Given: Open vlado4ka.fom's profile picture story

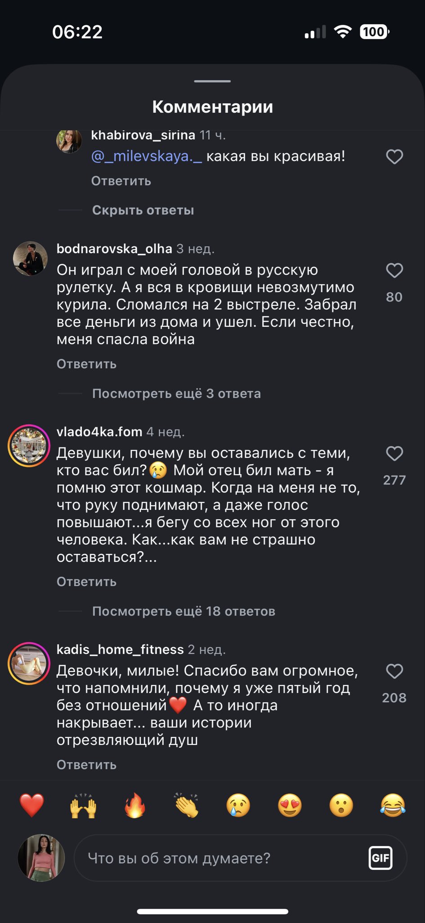Looking at the screenshot, I should (x=29, y=446).
